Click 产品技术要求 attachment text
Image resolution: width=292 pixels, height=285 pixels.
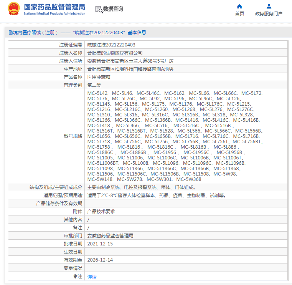point(101,212)
